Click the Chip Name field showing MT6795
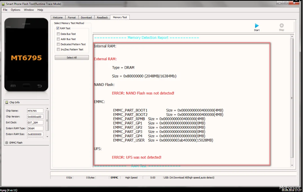303x192 pixels. coord(35,111)
